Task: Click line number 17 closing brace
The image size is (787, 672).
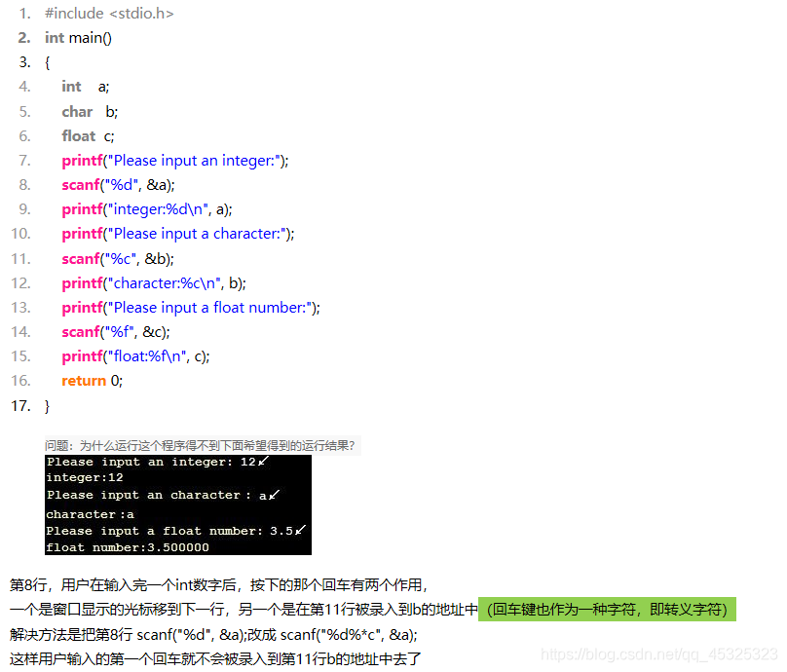Action: click(47, 406)
